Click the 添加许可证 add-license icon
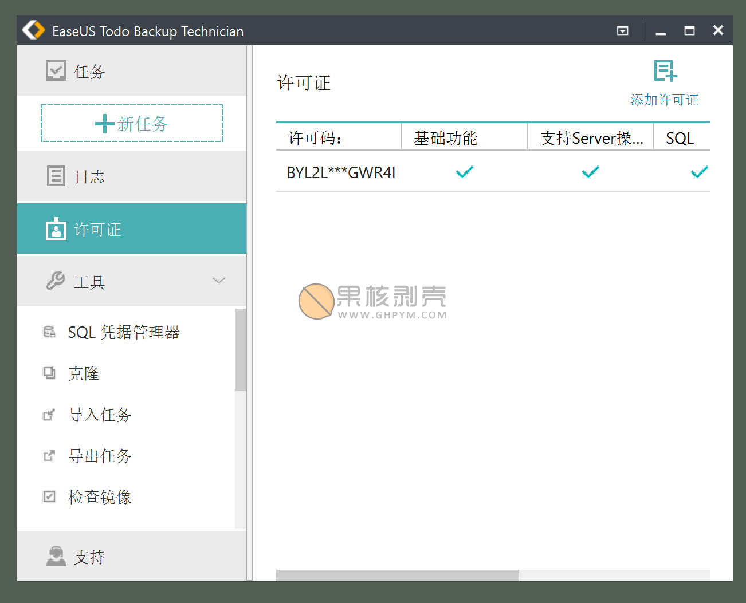This screenshot has height=603, width=746. pyautogui.click(x=665, y=72)
